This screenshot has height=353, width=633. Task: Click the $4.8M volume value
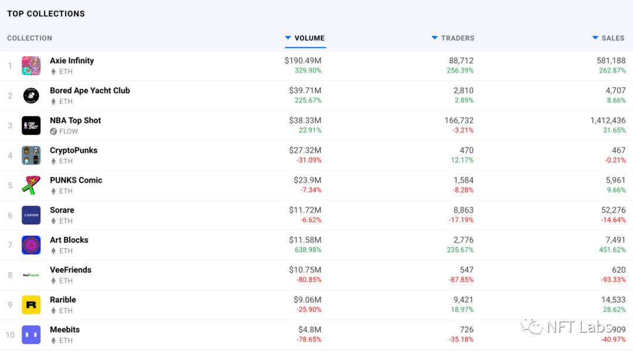point(310,329)
